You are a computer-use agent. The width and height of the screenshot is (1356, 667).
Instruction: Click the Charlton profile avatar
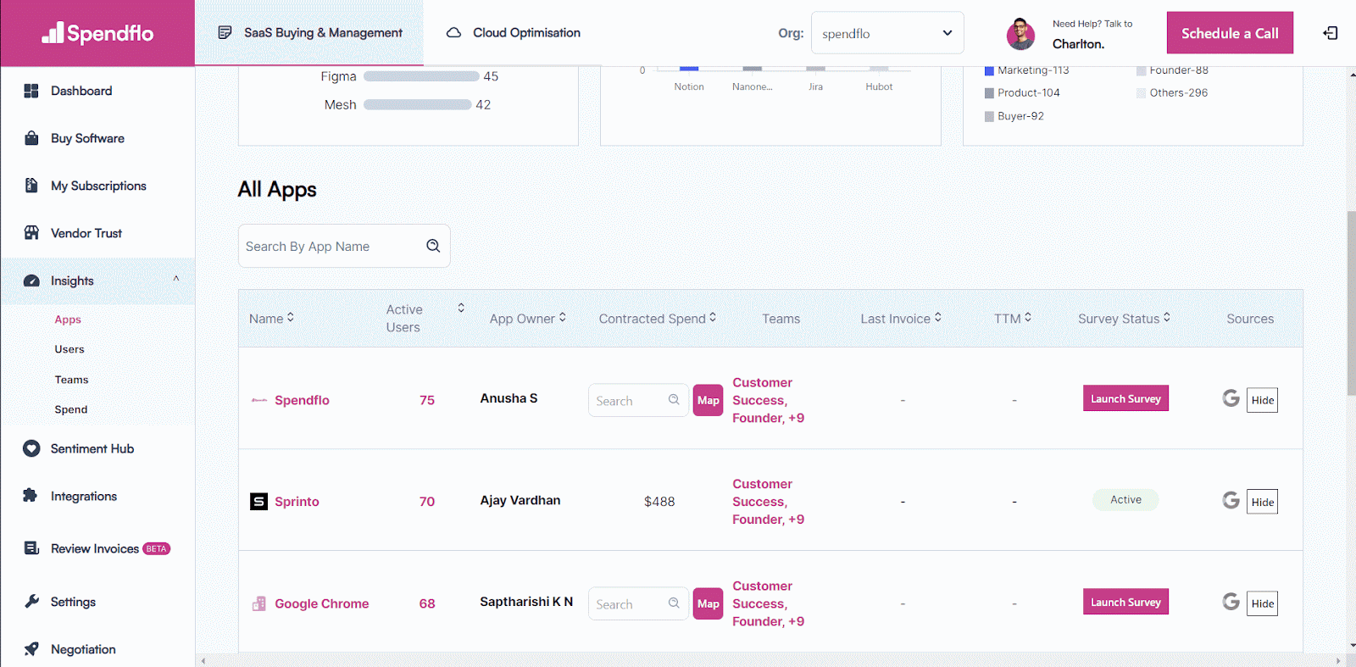1020,34
